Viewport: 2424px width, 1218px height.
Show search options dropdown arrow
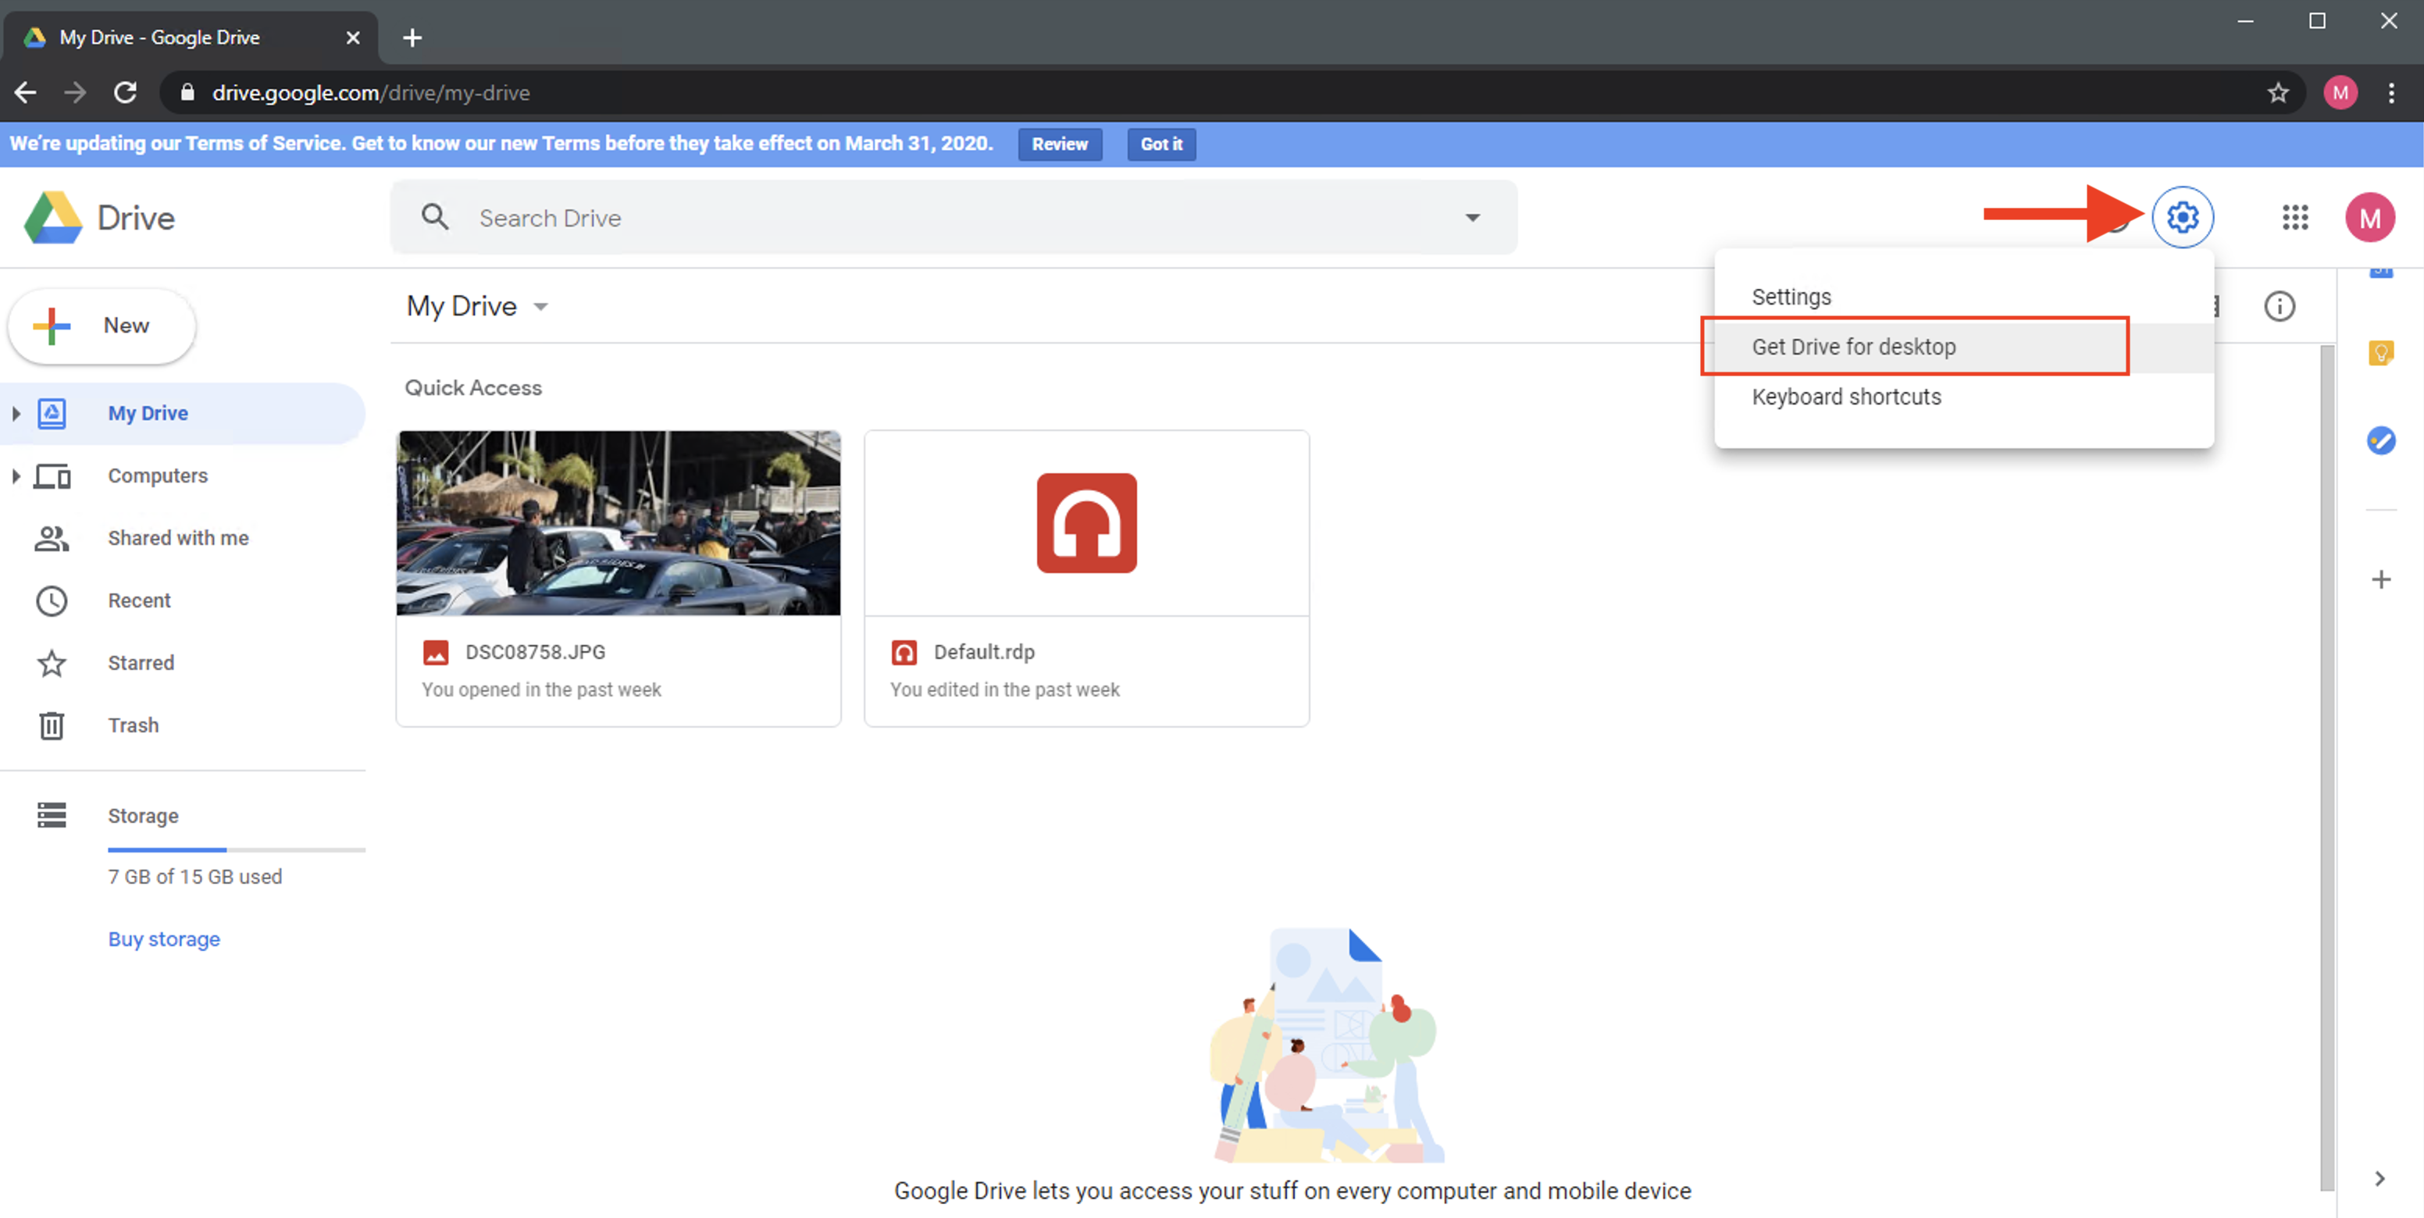coord(1473,217)
